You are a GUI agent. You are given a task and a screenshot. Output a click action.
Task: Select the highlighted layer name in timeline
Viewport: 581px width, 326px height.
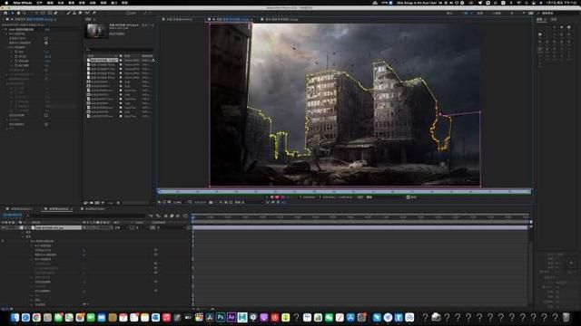tap(58, 227)
